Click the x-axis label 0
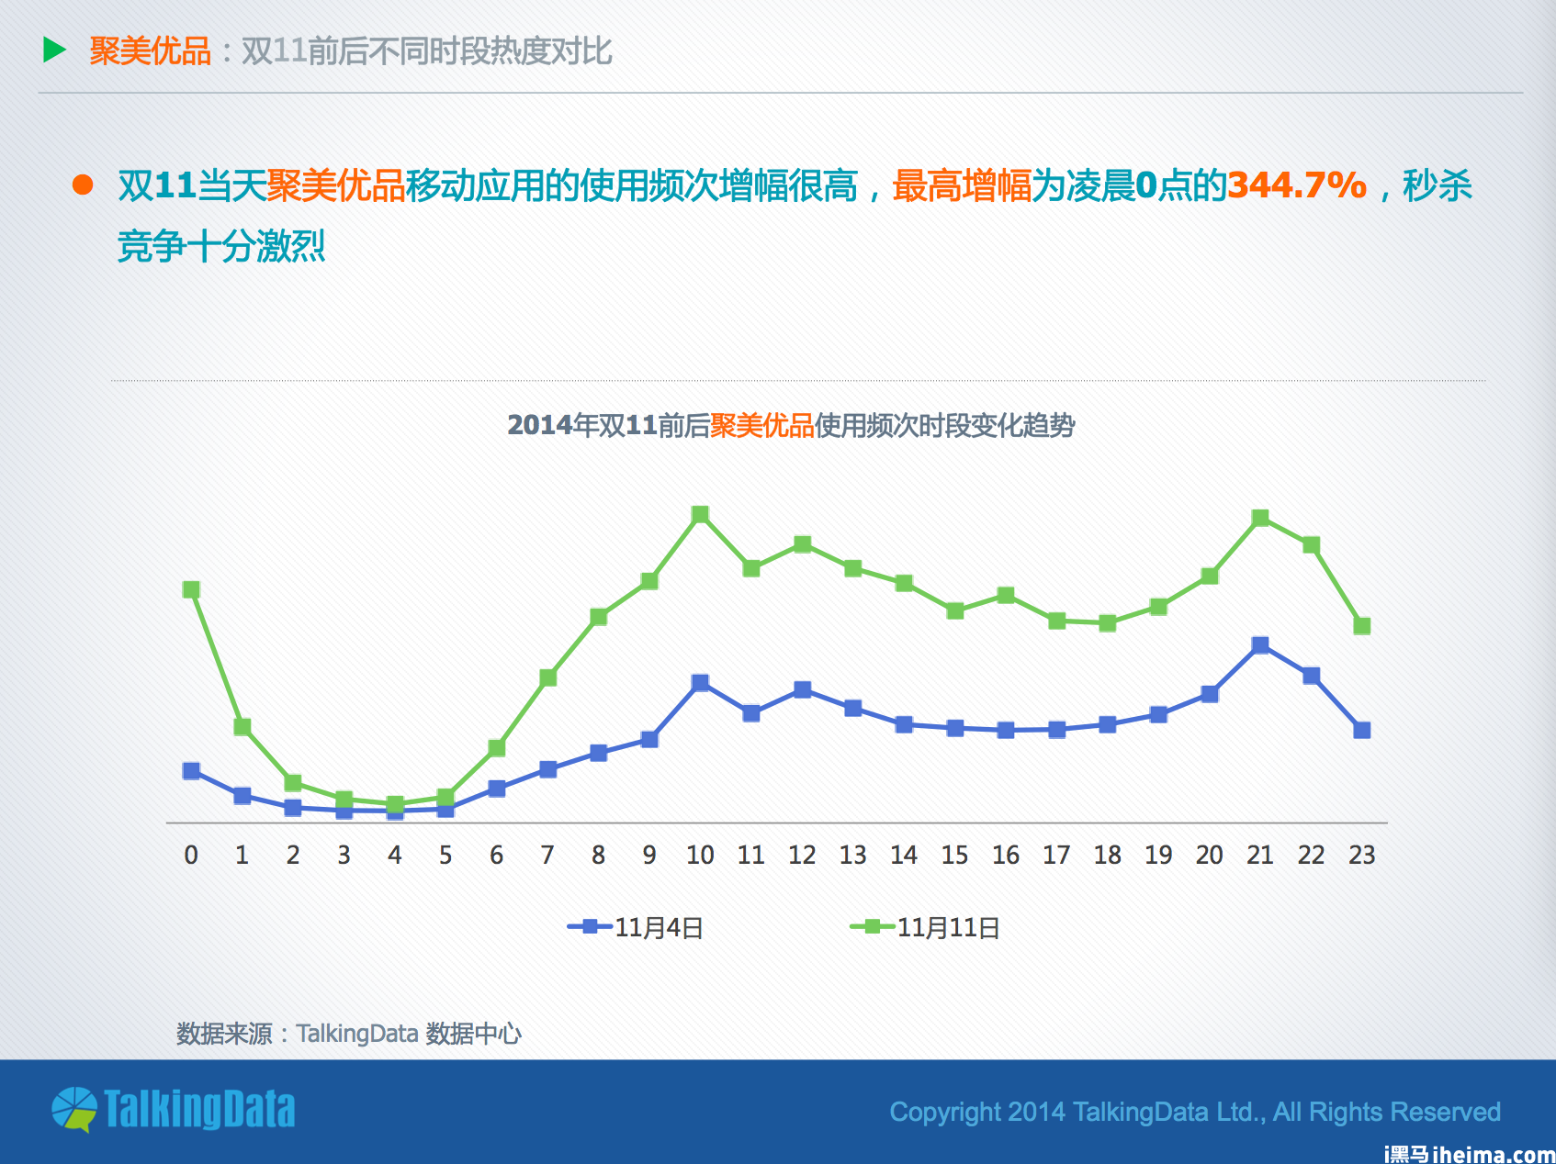The height and width of the screenshot is (1164, 1556). pyautogui.click(x=191, y=856)
